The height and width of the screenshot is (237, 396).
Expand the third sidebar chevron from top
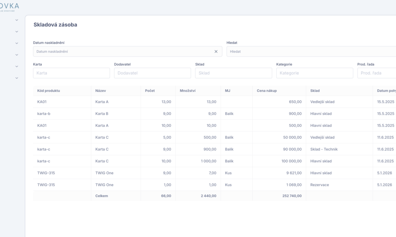(x=17, y=43)
